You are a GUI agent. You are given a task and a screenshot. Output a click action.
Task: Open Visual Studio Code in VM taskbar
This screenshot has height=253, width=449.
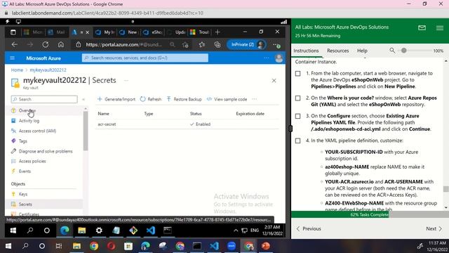click(x=151, y=231)
